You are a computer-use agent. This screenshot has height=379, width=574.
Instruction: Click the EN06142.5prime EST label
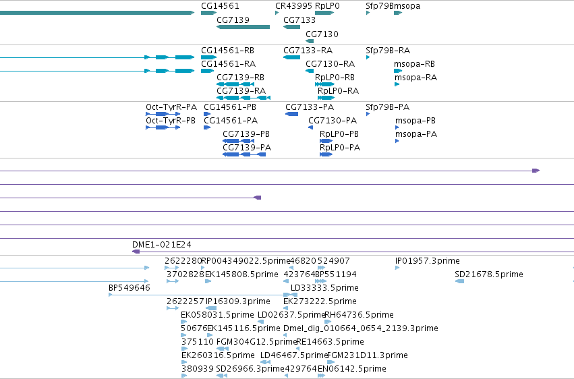(352, 369)
